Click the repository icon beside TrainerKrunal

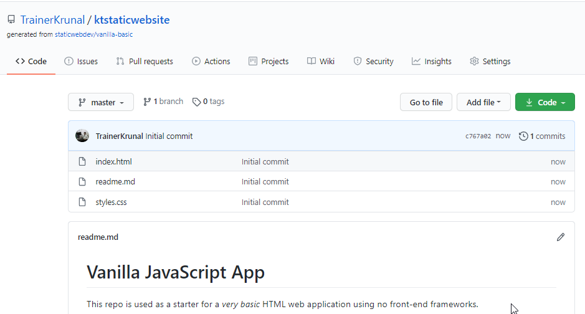pos(11,19)
